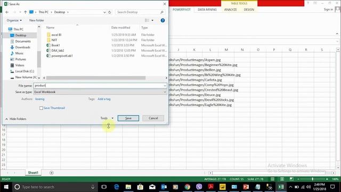Open the Save as type dropdown

coord(165,92)
